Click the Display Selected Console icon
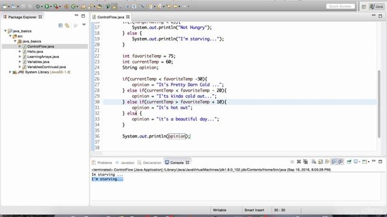The height and width of the screenshot is (217, 387). point(356,162)
